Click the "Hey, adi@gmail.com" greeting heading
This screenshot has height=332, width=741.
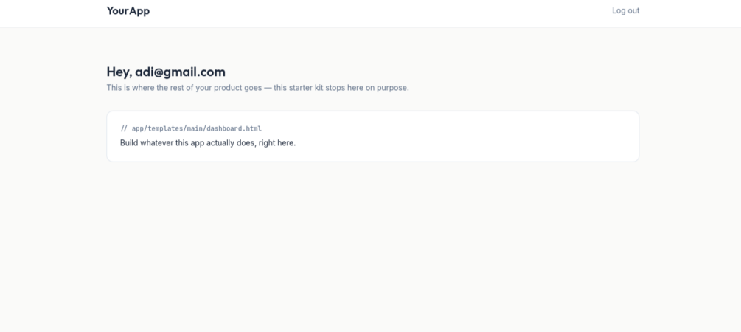tap(166, 72)
